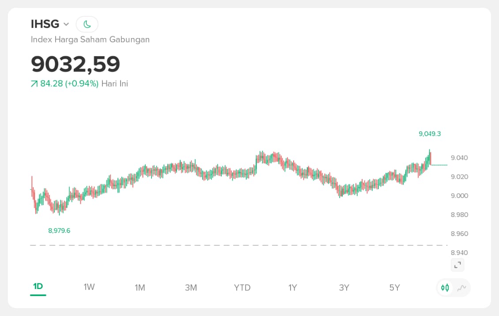Click the 9032,59 current index value
This screenshot has width=499, height=316.
76,64
